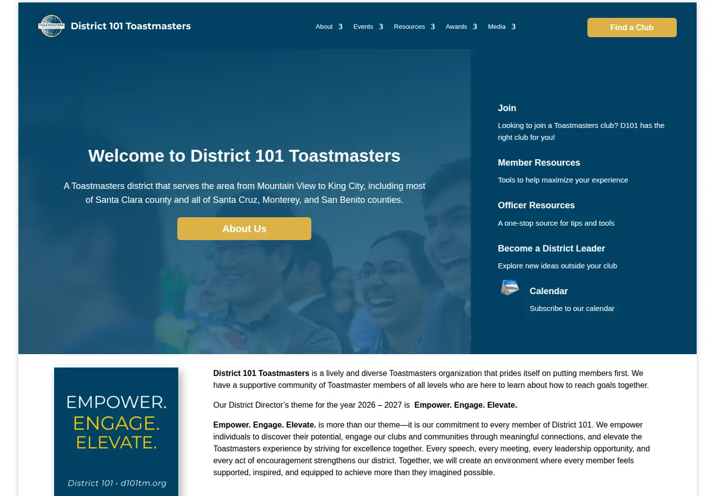The width and height of the screenshot is (715, 496).
Task: Click 'Explore new ideas outside your club'
Action: coord(558,266)
